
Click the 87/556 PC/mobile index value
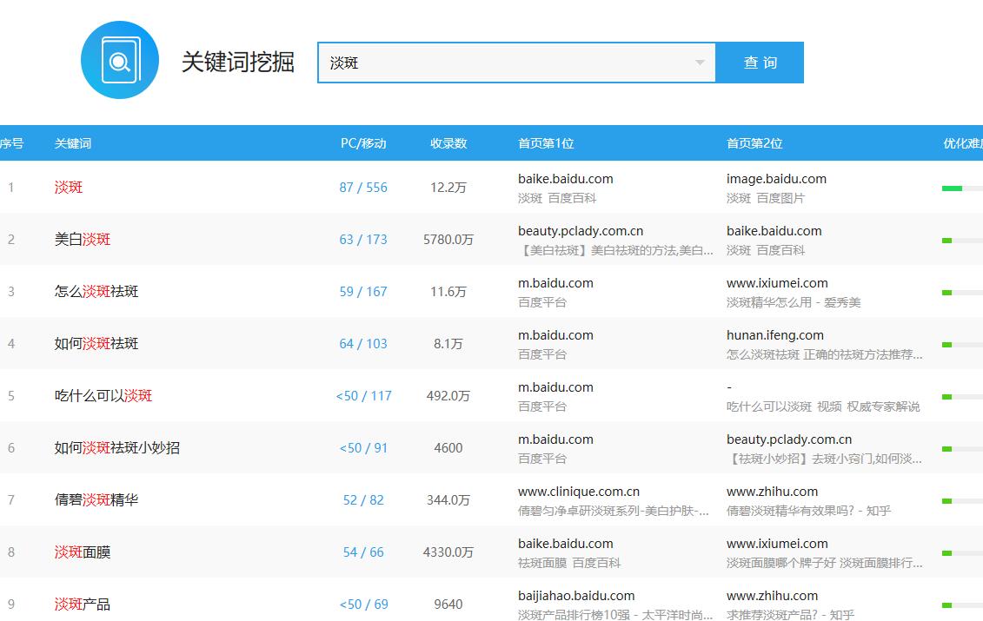click(363, 187)
